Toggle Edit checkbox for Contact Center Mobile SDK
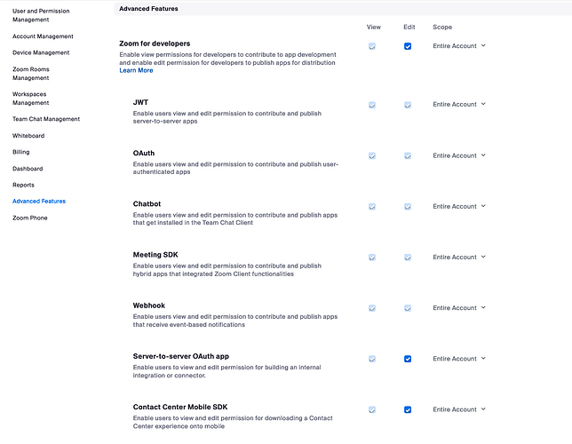 pos(408,409)
